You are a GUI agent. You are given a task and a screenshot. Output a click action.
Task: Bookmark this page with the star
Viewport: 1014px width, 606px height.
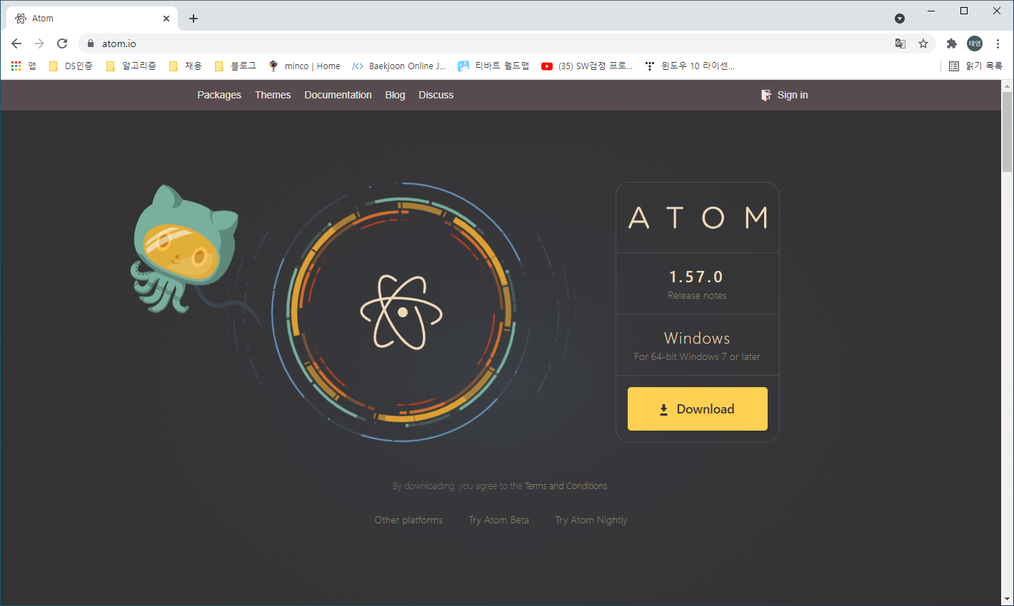[x=923, y=43]
